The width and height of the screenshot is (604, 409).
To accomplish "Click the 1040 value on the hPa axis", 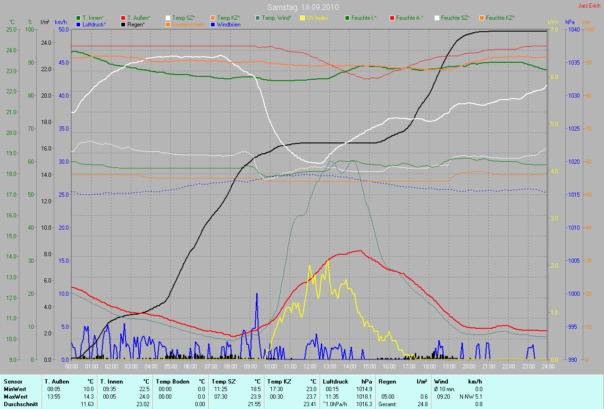I will pos(573,29).
